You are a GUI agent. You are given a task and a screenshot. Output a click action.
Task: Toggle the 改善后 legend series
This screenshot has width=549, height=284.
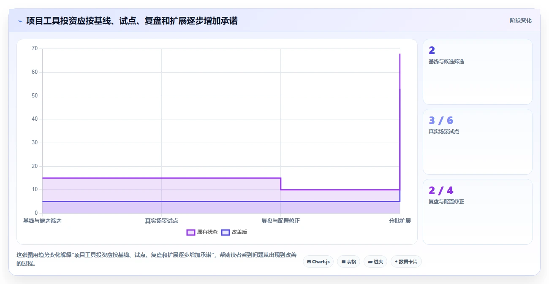(234, 232)
